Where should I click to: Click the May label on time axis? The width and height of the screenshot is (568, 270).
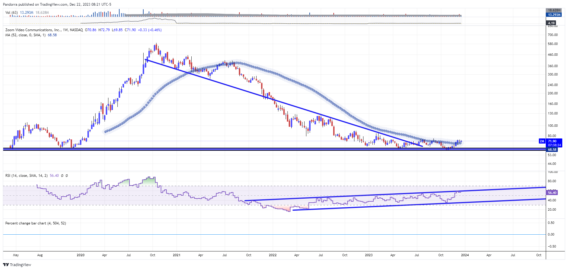pyautogui.click(x=16, y=255)
